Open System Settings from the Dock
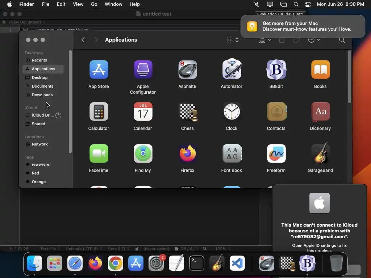This screenshot has width=371, height=278. coord(156,263)
